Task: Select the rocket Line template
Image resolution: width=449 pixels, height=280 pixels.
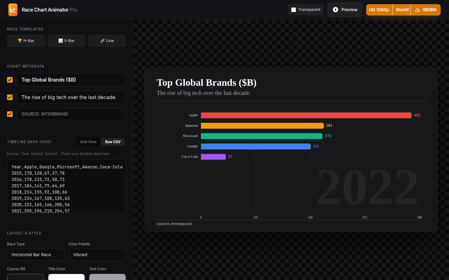Action: (x=107, y=41)
